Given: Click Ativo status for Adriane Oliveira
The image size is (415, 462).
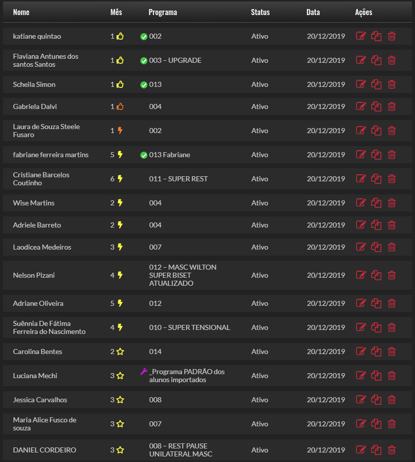Looking at the screenshot, I should point(260,303).
